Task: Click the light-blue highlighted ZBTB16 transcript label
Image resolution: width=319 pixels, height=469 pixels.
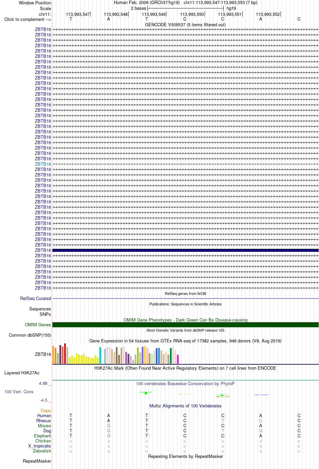Action: [x=43, y=164]
